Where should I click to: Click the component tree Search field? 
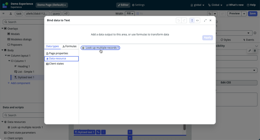click(24, 22)
